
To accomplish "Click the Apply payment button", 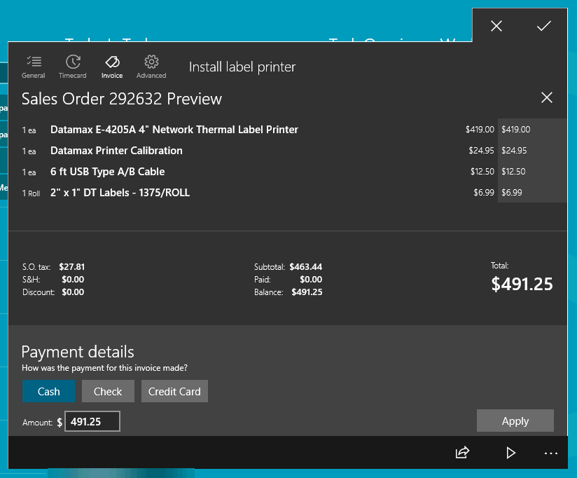I will (515, 421).
